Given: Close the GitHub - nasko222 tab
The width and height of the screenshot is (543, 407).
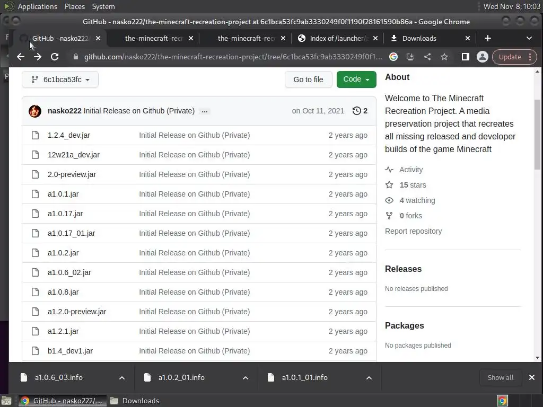Looking at the screenshot, I should coord(98,38).
